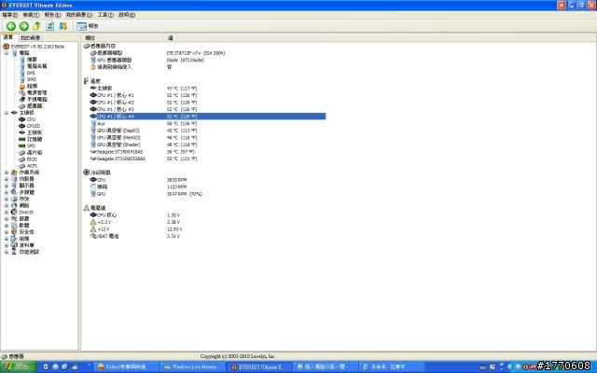597x373 pixels.
Task: Click the 值 value column header
Action: [244, 37]
